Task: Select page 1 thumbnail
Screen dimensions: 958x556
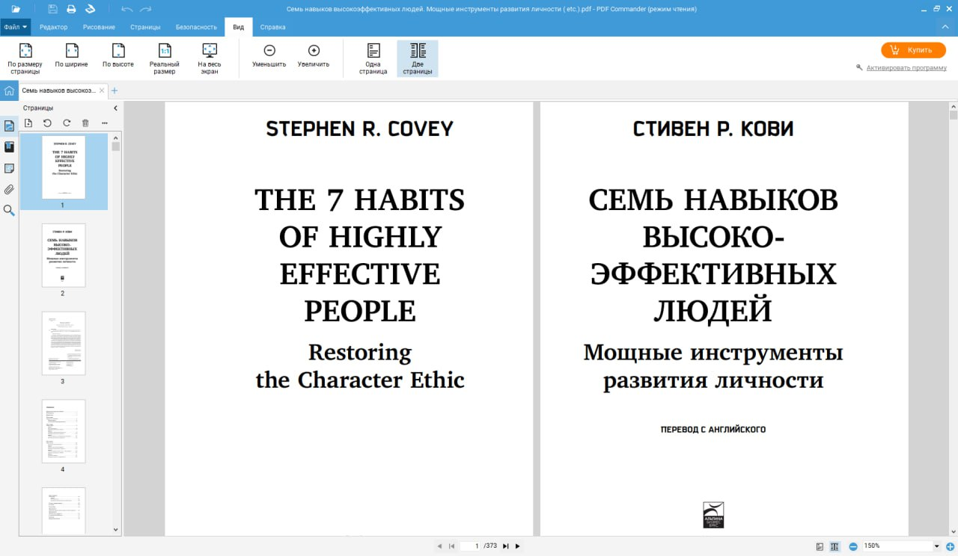Action: [64, 167]
